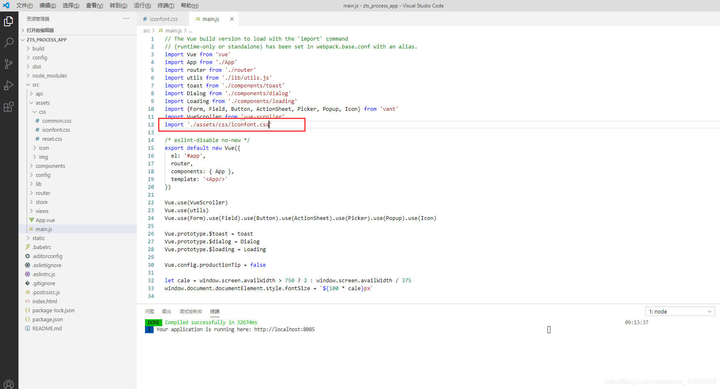The height and width of the screenshot is (389, 720).
Task: Open .eslintrc.js file in explorer
Action: (44, 274)
